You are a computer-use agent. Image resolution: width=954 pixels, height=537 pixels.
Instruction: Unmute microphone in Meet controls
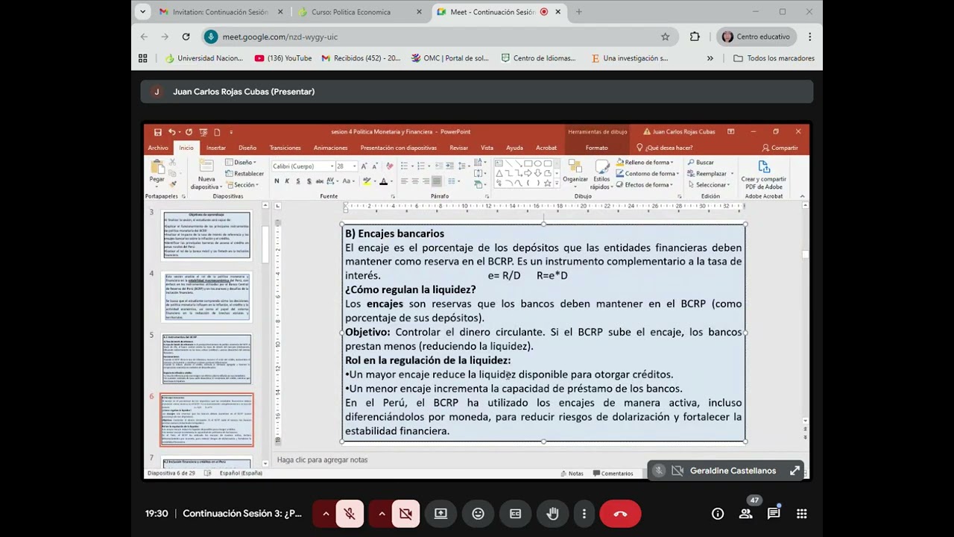[x=350, y=514]
